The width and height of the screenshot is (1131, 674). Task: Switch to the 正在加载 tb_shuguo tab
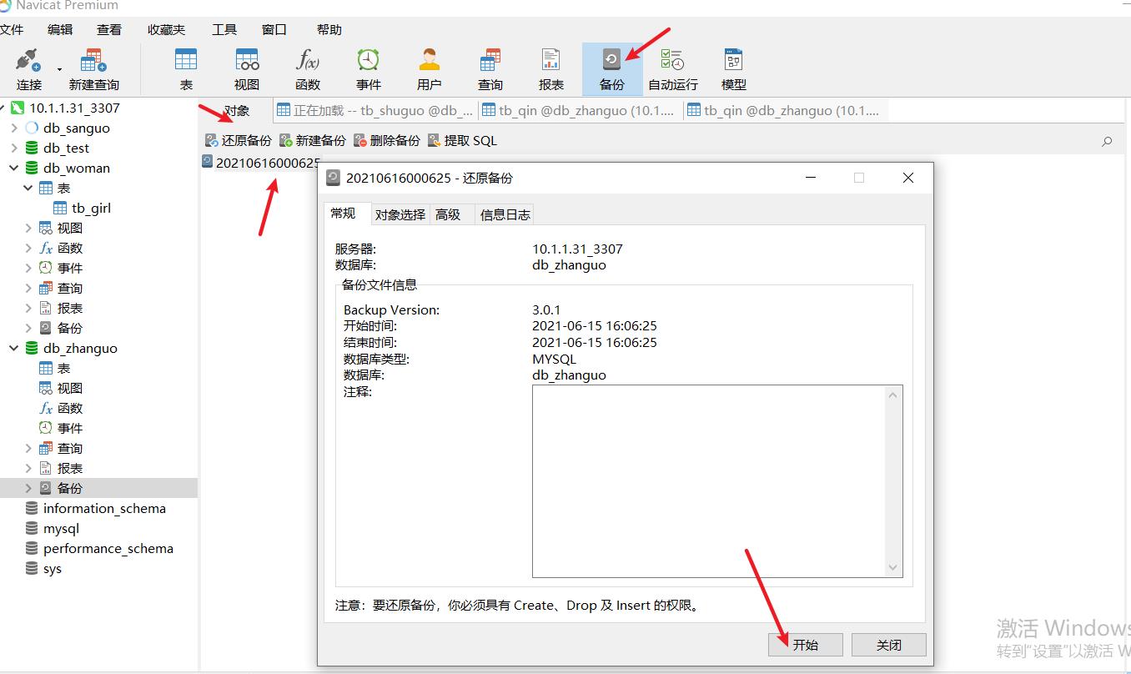click(375, 110)
